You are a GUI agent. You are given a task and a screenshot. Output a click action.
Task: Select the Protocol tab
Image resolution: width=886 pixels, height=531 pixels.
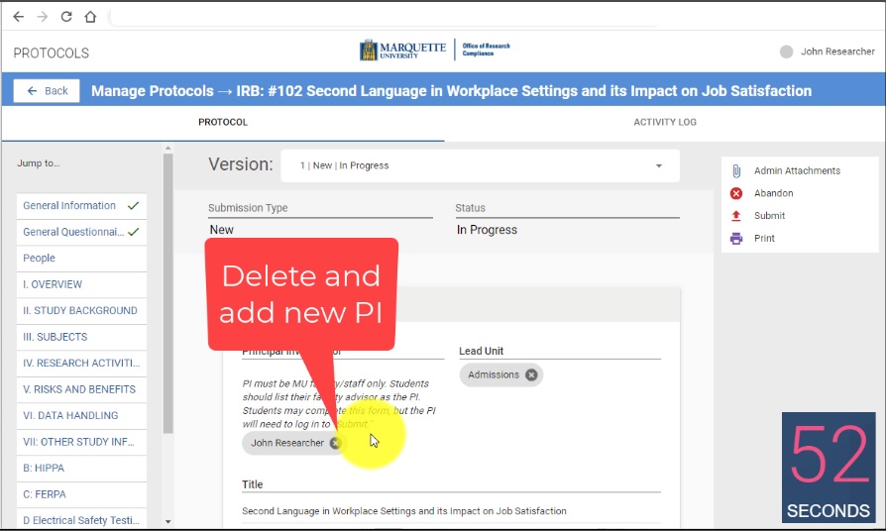223,123
